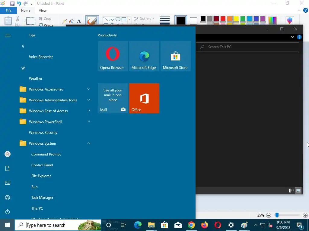Select the Text tool

tap(79, 21)
